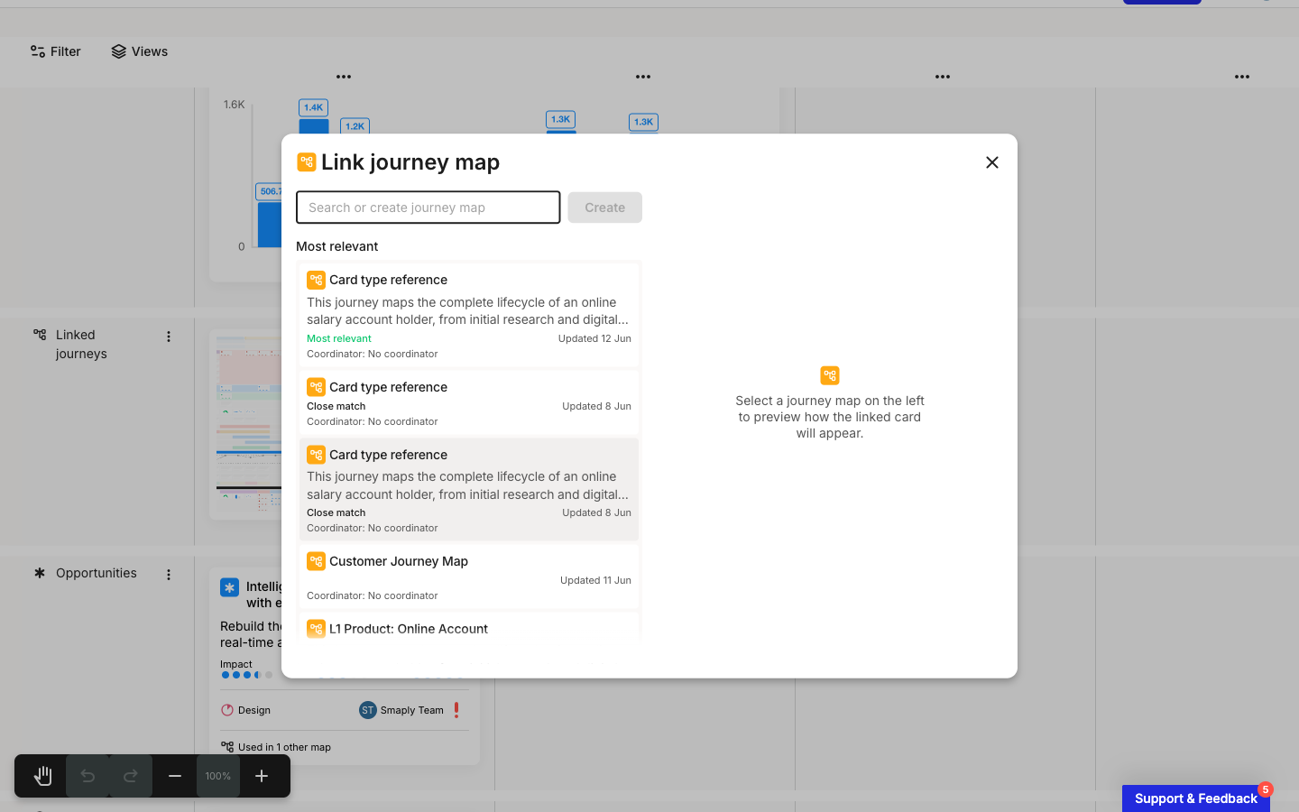Click the undo arrow in bottom toolbar
Screen dimensions: 1299x812
pyautogui.click(x=88, y=776)
